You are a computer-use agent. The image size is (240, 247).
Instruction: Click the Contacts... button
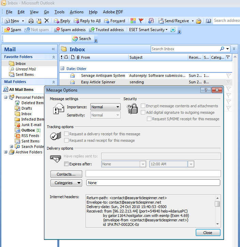[66, 174]
